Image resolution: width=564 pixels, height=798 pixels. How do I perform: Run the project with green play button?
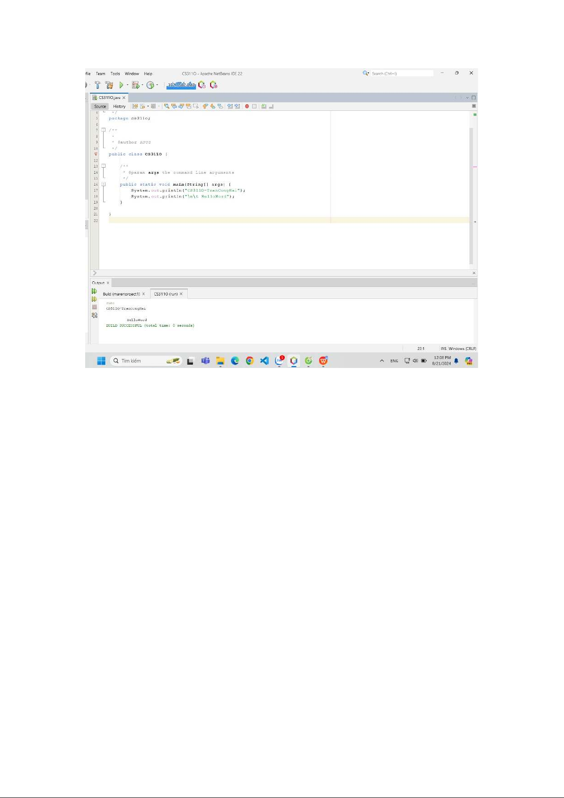tap(121, 85)
